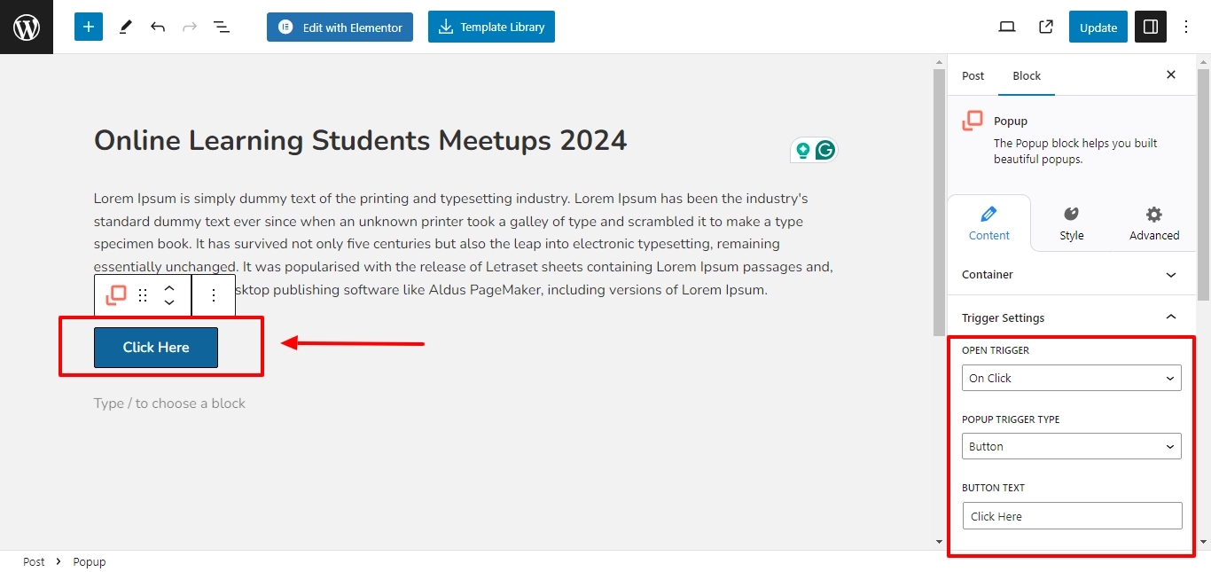Screen dimensions: 1211x572
Task: Open the Popup block toolbar options dots
Action: [x=213, y=295]
